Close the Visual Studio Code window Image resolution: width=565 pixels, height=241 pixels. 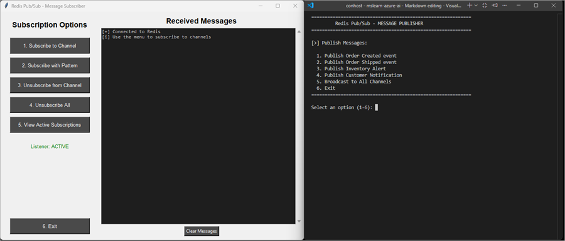point(554,6)
